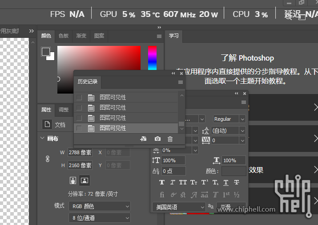
Task: Click the fi standard ligatures icon
Action: [x=162, y=195]
